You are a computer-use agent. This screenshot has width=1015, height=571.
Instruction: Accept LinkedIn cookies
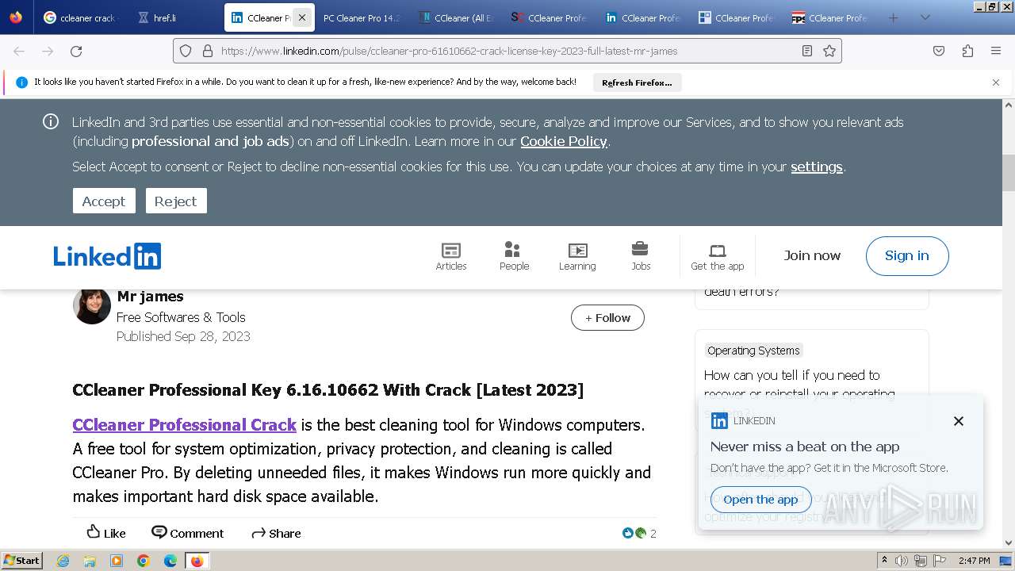(104, 201)
